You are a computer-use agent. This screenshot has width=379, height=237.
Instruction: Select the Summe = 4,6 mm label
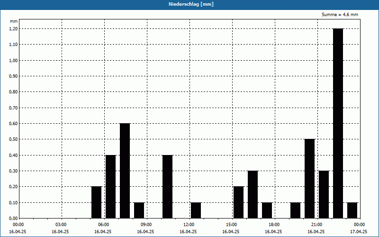(x=340, y=15)
